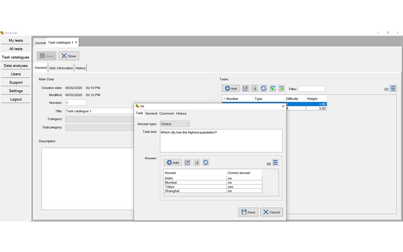Screen dimensions: 403x252
Task: Open Task catalogues in the sidebar
Action: (x=16, y=57)
